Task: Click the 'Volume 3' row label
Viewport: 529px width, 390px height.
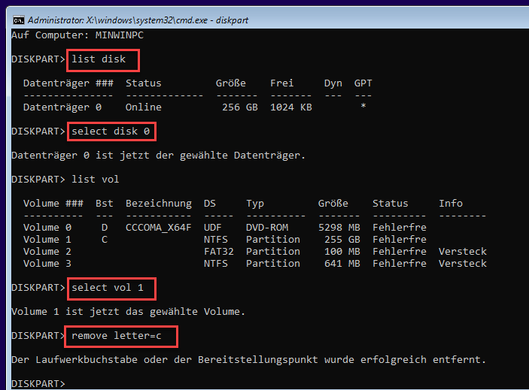Action: (x=47, y=264)
